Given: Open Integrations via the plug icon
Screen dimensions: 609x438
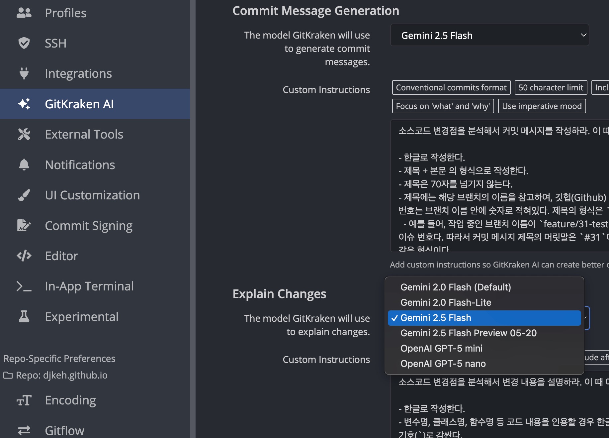Looking at the screenshot, I should coord(24,73).
